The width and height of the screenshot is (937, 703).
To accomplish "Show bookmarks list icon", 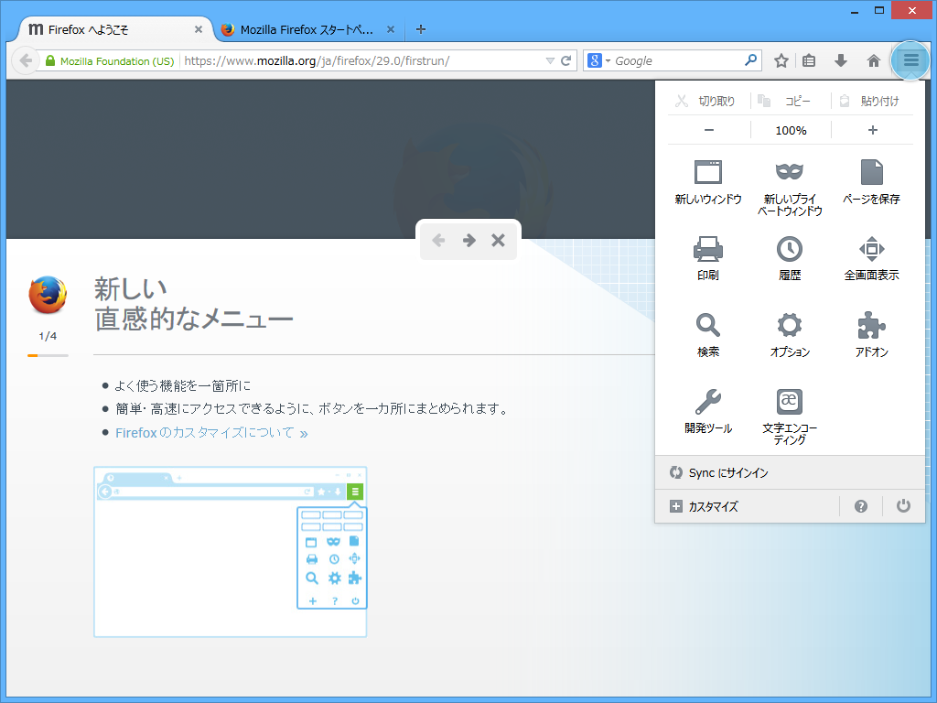I will point(809,60).
